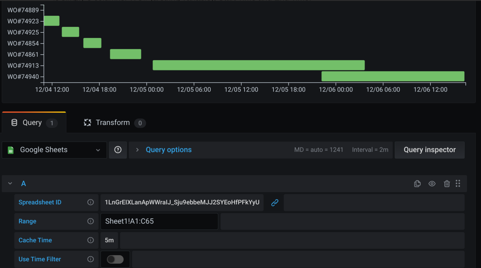Open the Query inspector
Viewport: 481px width, 268px height.
pos(430,150)
